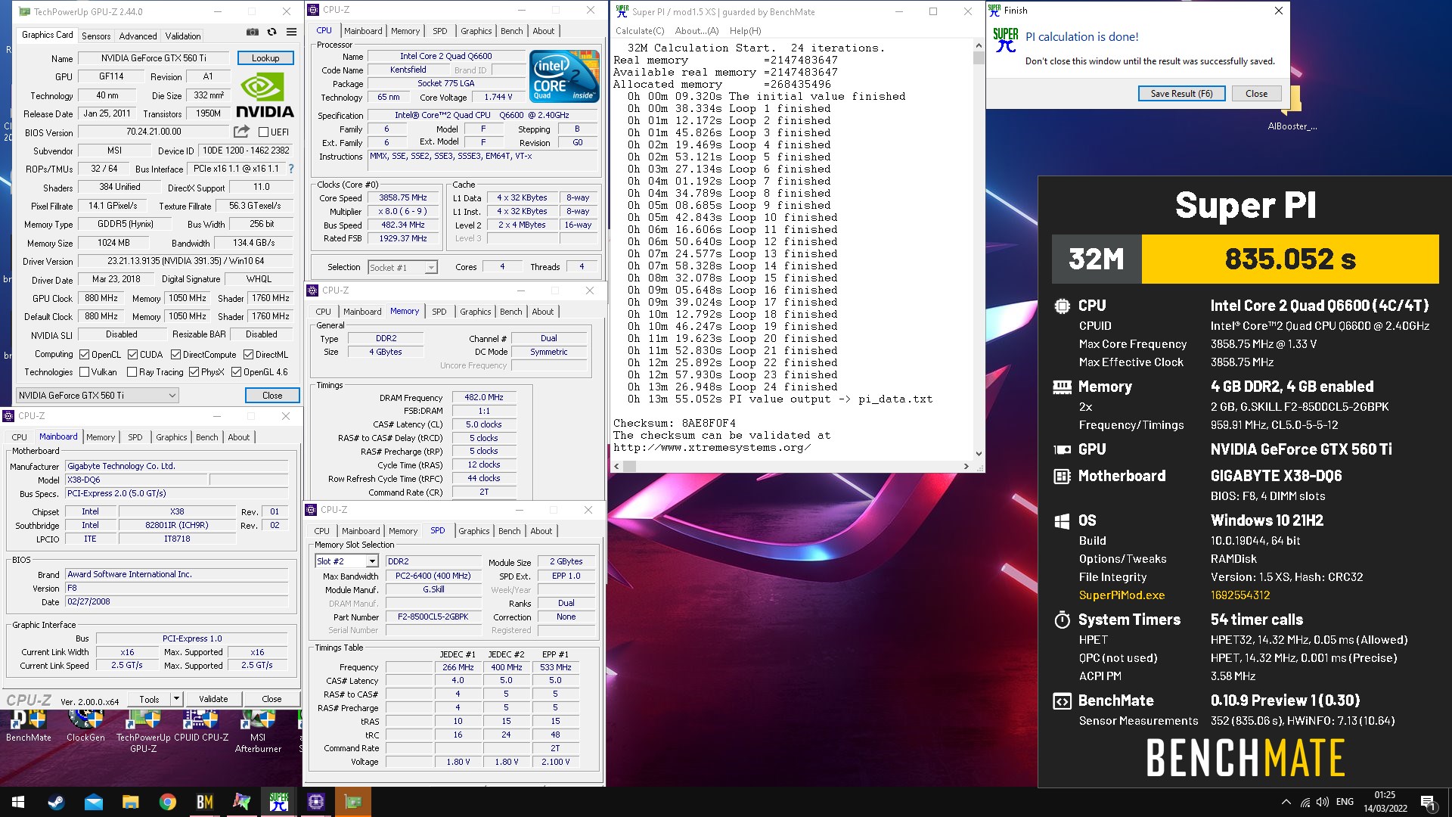Click Save Result (F6) button
The height and width of the screenshot is (817, 1452).
coord(1181,94)
